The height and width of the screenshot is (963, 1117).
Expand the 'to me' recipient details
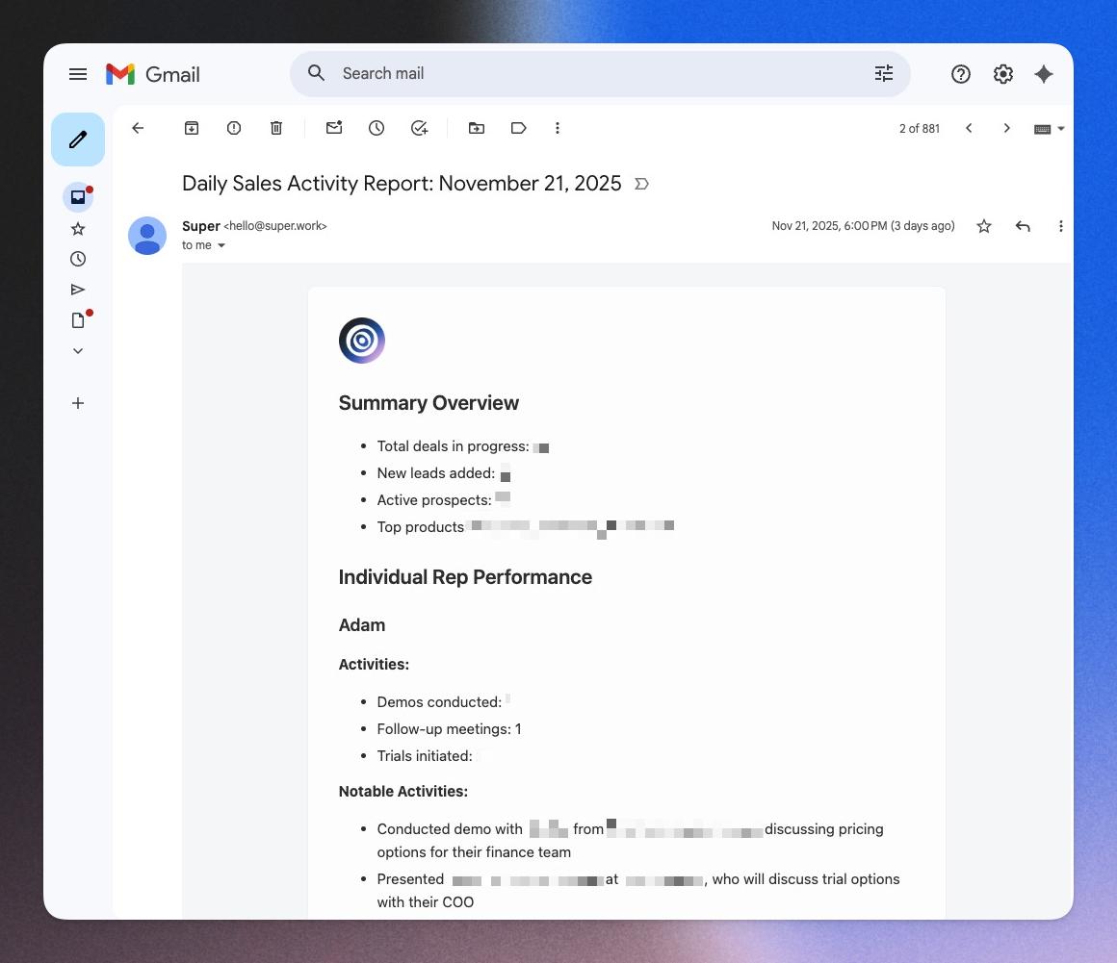click(221, 245)
